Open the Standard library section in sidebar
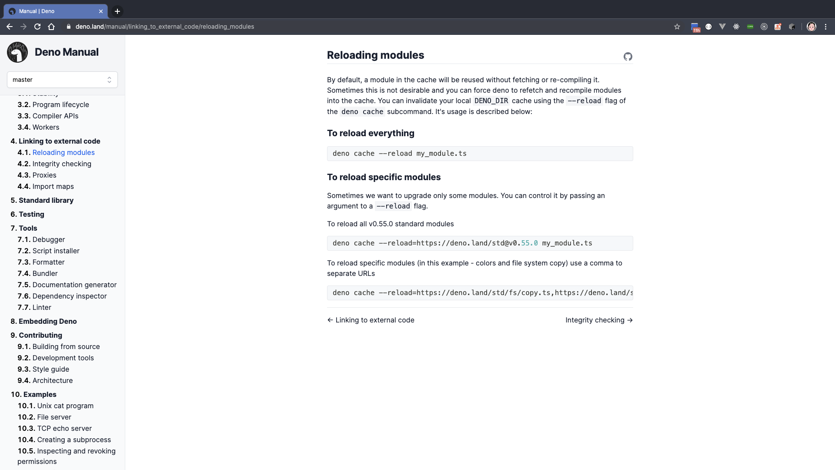The image size is (835, 470). pyautogui.click(x=46, y=200)
